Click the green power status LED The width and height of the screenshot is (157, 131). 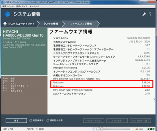point(153,129)
